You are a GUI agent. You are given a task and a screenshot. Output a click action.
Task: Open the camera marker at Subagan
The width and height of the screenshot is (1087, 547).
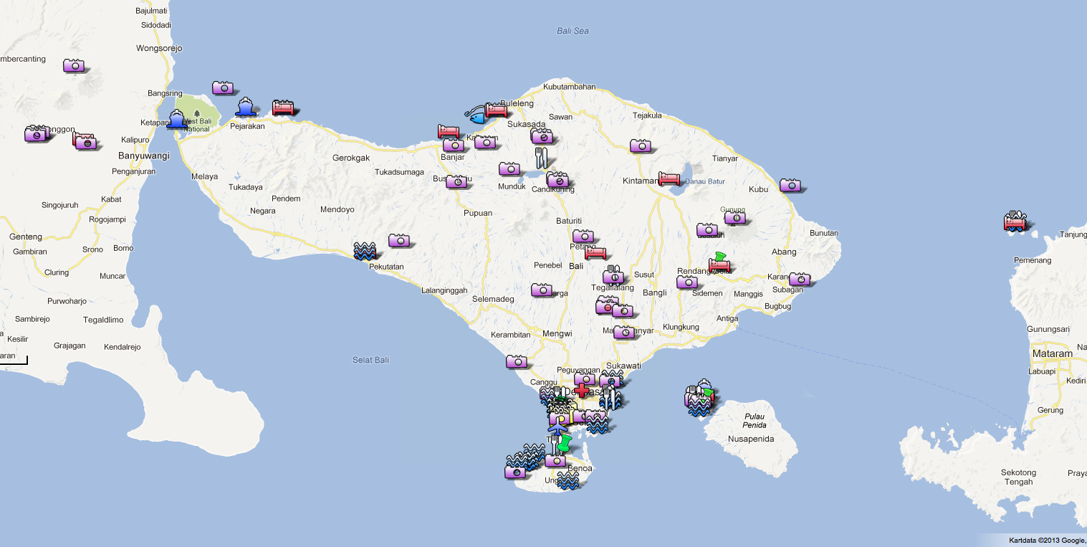pos(800,279)
